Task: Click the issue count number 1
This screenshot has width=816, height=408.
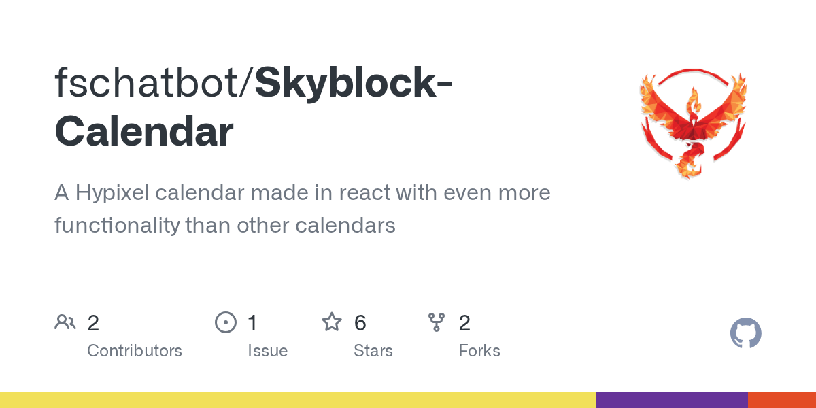Action: coord(252,323)
